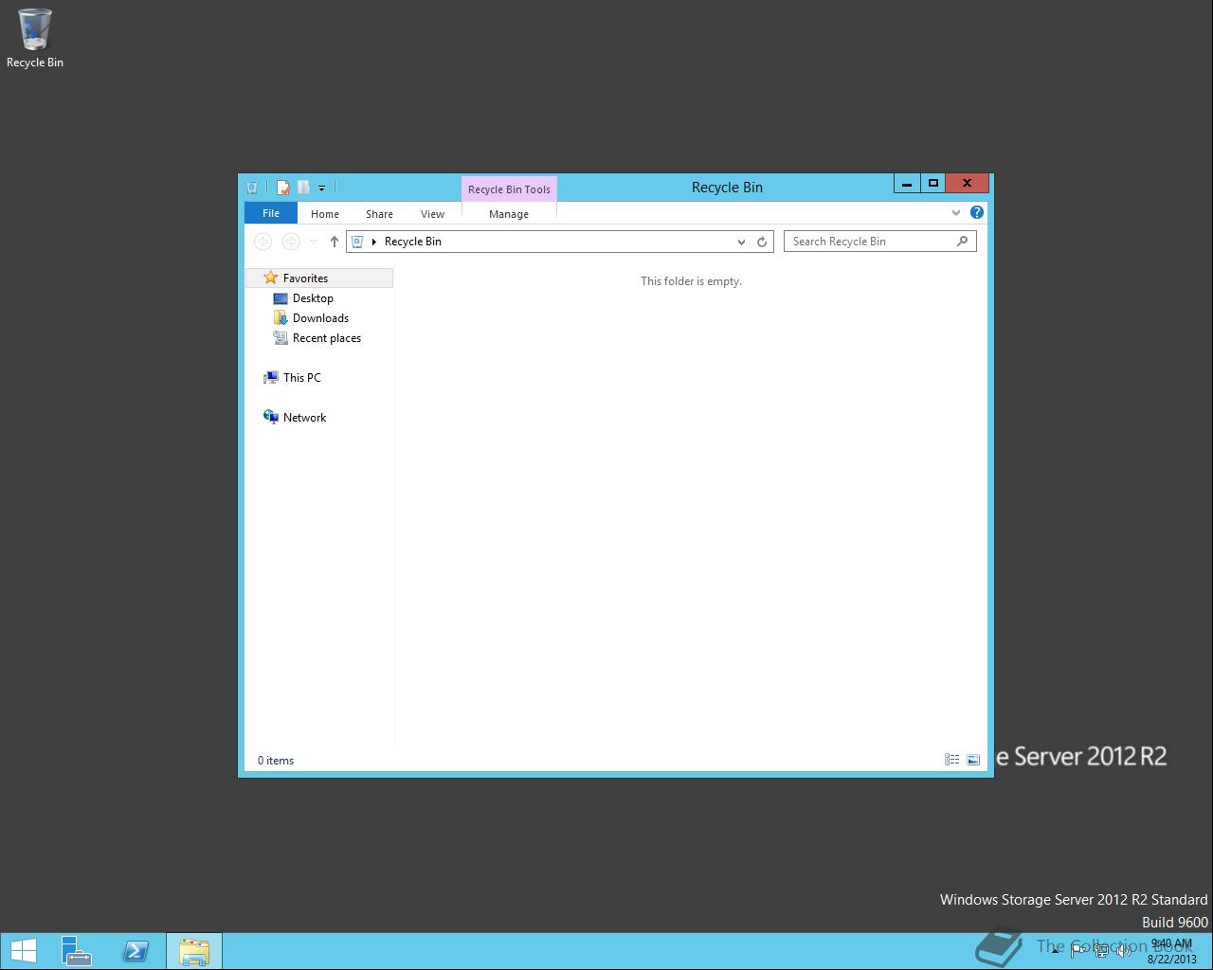Click the This PC monitor icon
Viewport: 1213px width, 970px height.
pos(271,377)
